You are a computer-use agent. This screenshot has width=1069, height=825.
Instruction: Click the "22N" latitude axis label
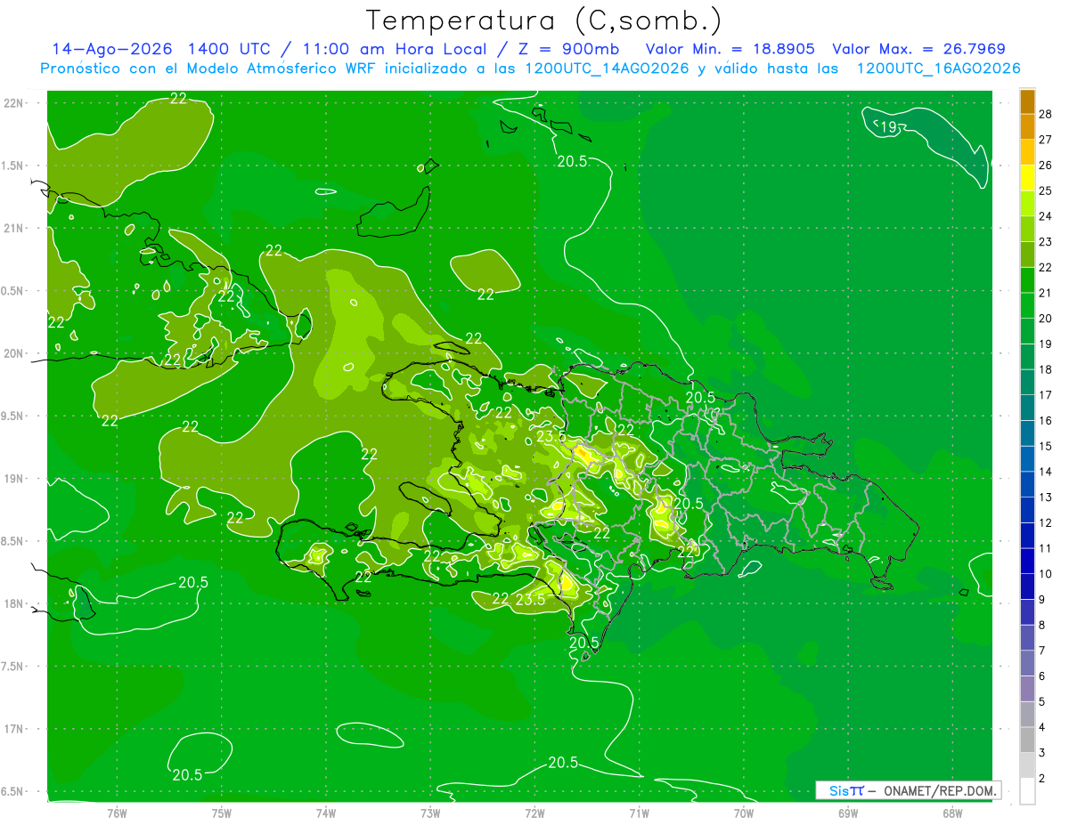12,103
